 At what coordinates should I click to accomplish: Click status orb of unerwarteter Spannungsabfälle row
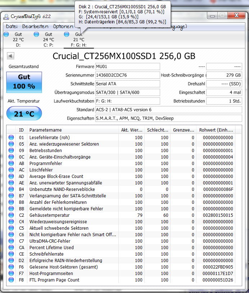tap(11, 183)
